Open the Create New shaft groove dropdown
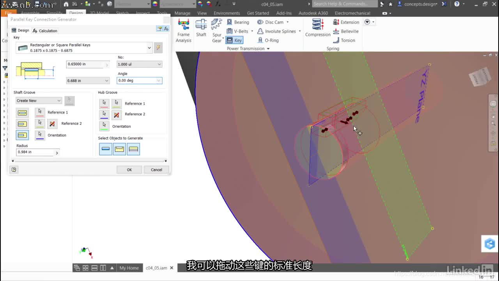 [59, 101]
